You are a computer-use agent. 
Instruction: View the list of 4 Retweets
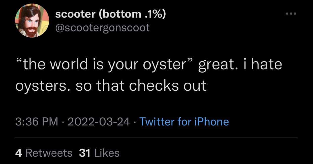(x=44, y=153)
